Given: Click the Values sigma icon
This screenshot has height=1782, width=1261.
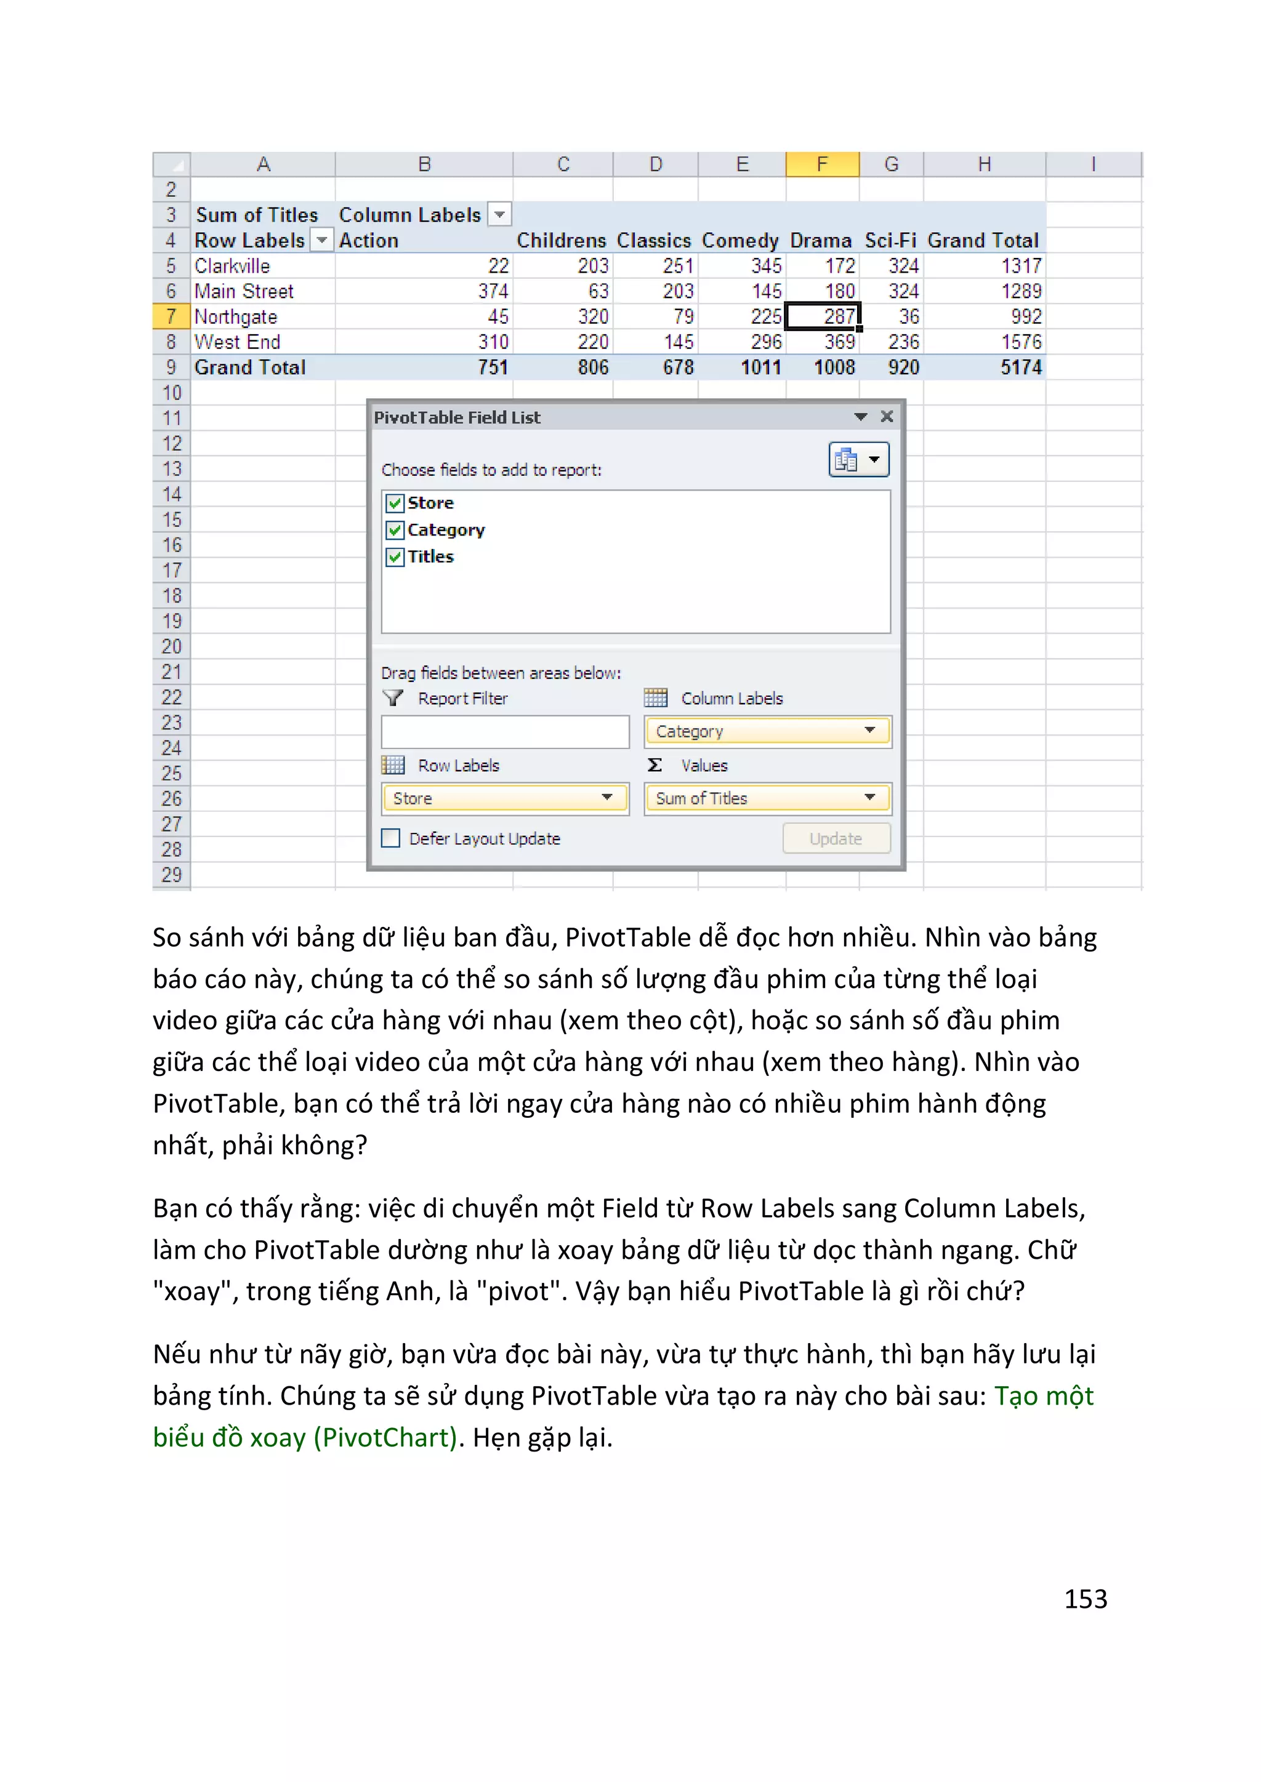Looking at the screenshot, I should coord(655,765).
